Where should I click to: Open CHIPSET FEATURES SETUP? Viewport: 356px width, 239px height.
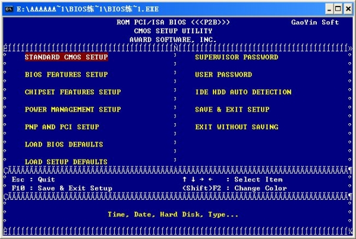pos(73,92)
